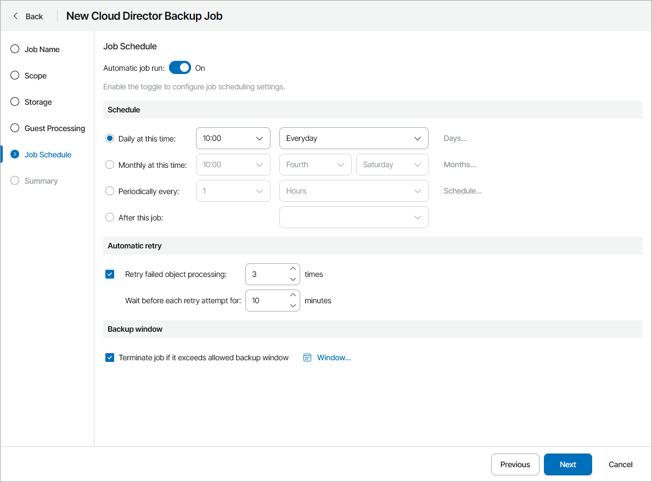The height and width of the screenshot is (482, 652).
Task: Click the Guest Processing step circle icon
Action: 14,128
